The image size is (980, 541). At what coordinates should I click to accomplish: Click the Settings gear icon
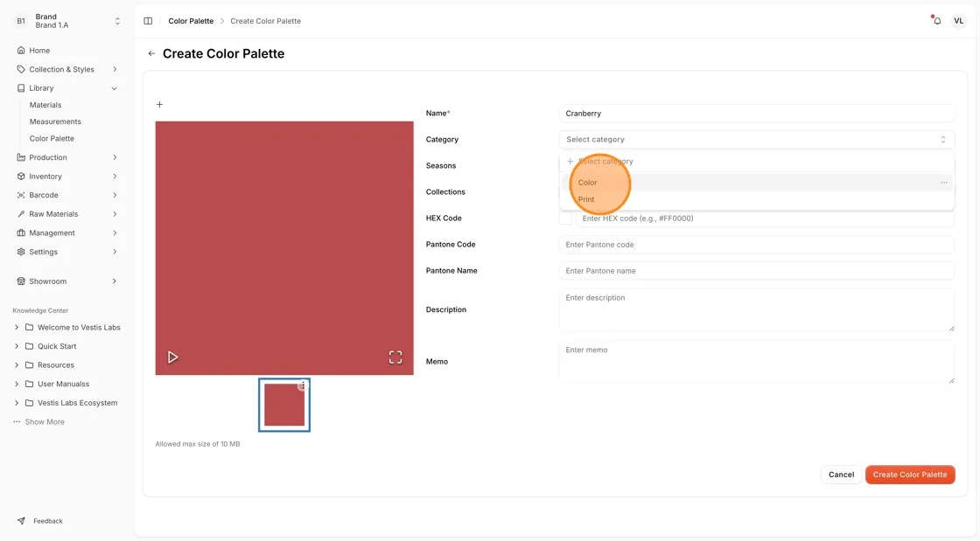click(x=21, y=252)
